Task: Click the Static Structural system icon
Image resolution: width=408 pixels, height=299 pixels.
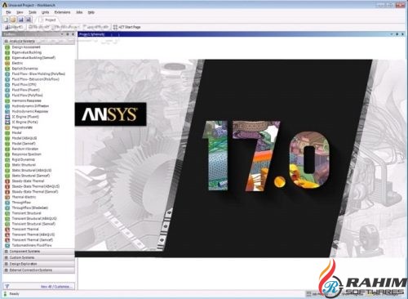Action: click(x=7, y=165)
